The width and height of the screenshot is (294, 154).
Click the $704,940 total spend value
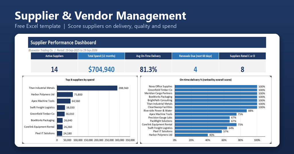tap(101, 69)
